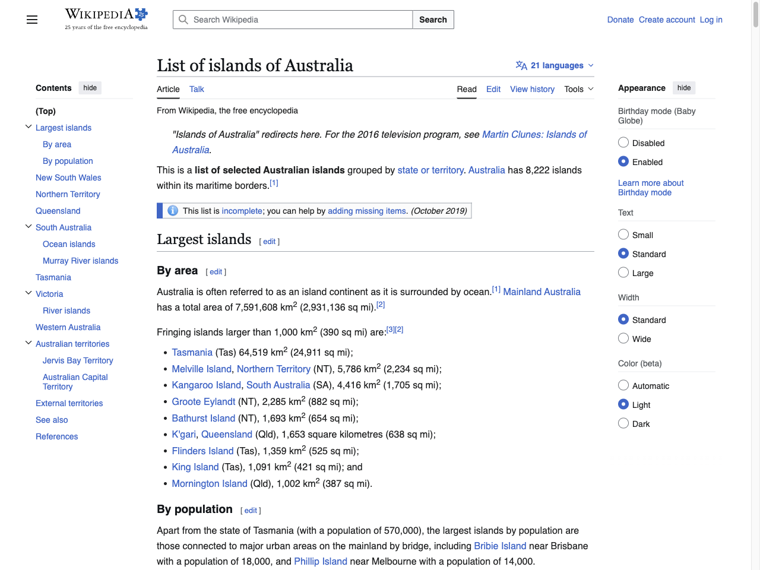The width and height of the screenshot is (760, 570).
Task: Switch to the Talk tab
Action: point(197,89)
